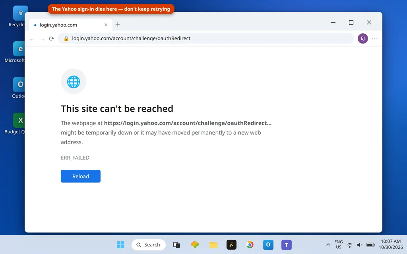Click the ERR_FAILED error code text
Screen dimensions: 407x254
click(x=75, y=158)
